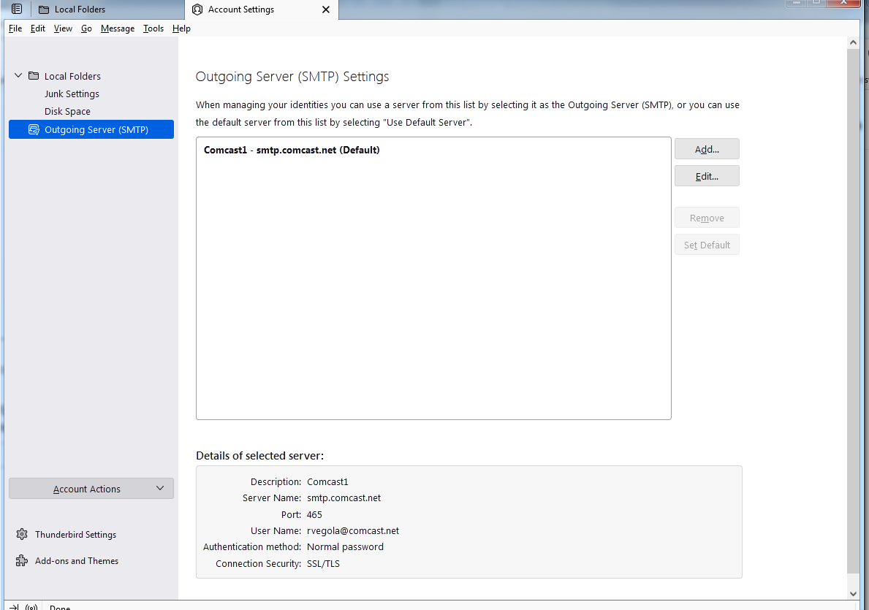
Task: Open the Edit menu
Action: pyautogui.click(x=38, y=28)
